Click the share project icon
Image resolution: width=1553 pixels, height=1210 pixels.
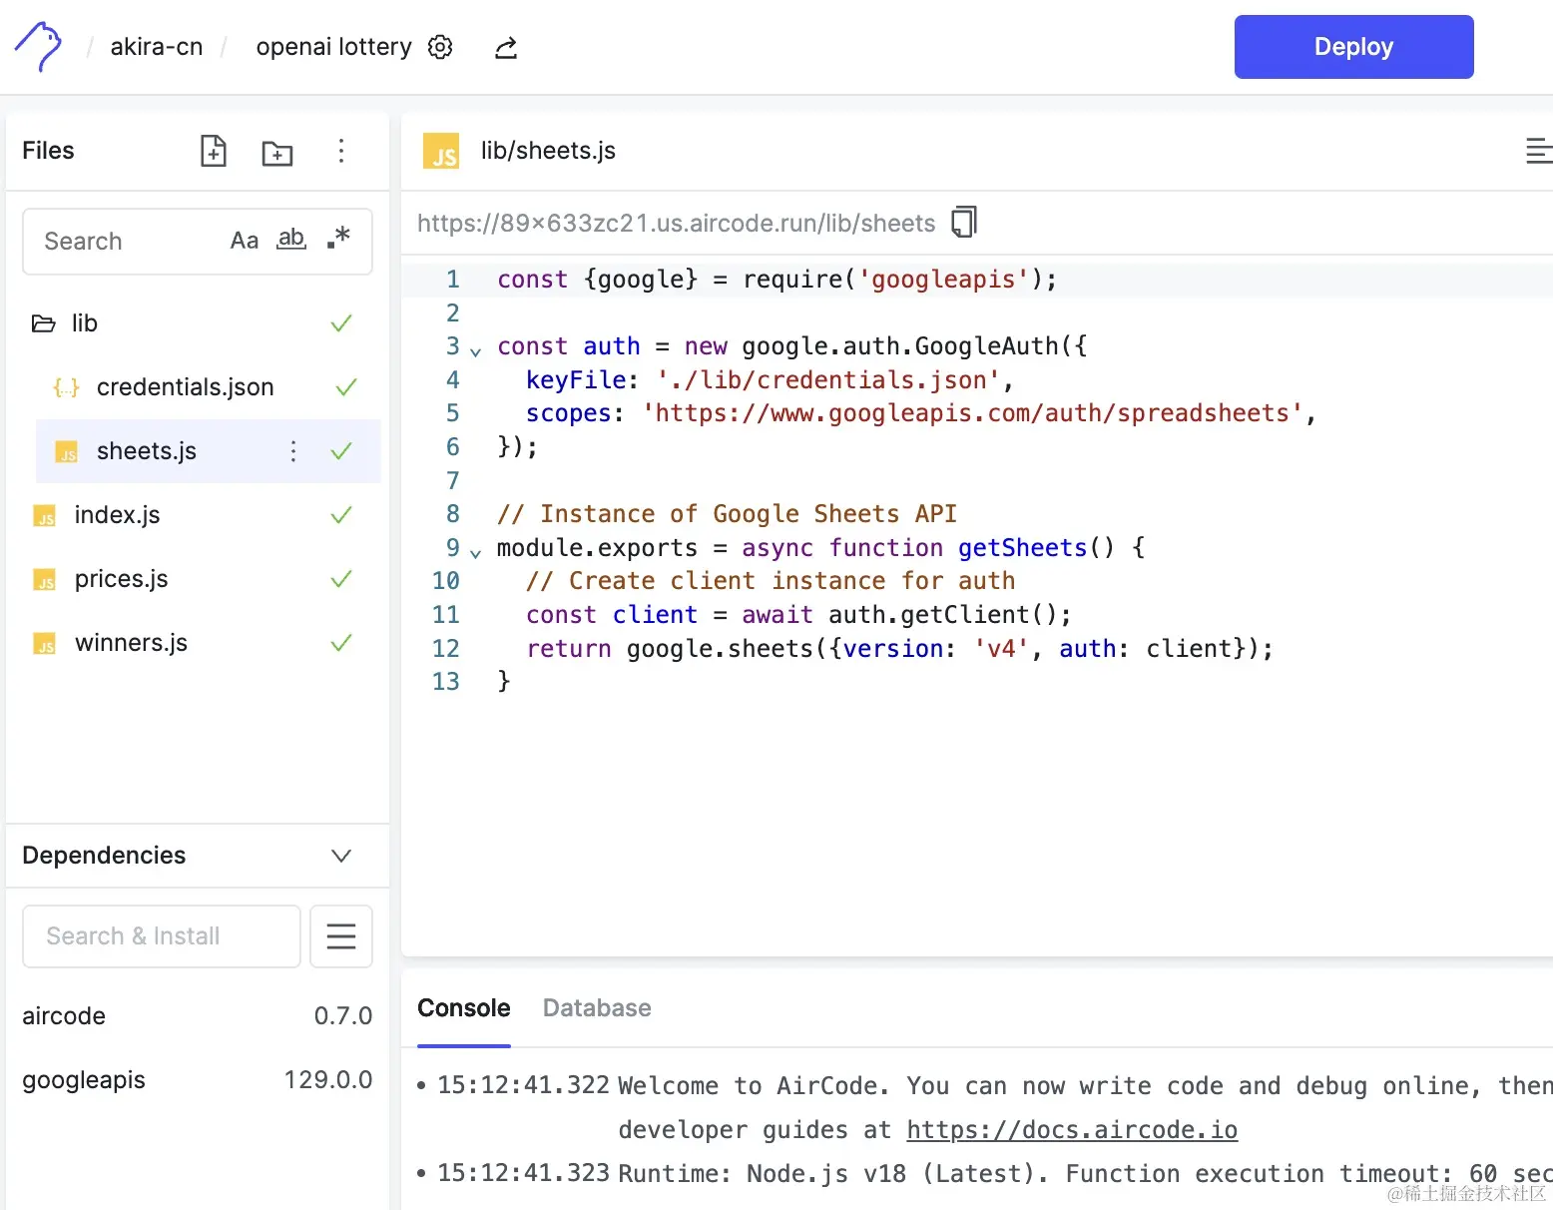[x=506, y=47]
